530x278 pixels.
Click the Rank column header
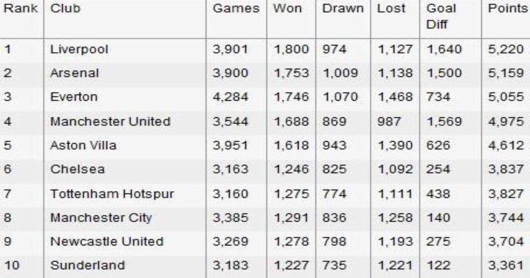[x=21, y=9]
